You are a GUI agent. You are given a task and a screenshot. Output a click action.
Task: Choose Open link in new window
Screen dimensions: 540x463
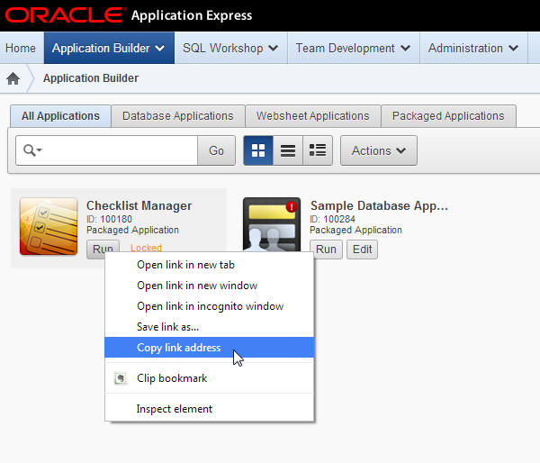pos(210,286)
